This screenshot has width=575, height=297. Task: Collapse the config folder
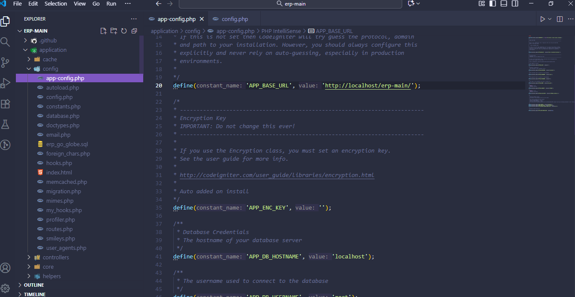click(x=50, y=69)
